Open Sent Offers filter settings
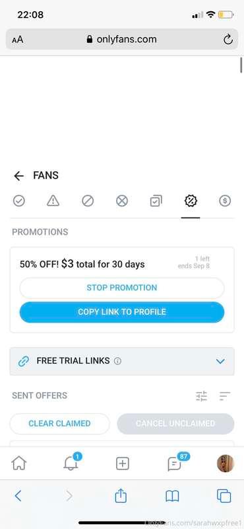 tap(202, 395)
